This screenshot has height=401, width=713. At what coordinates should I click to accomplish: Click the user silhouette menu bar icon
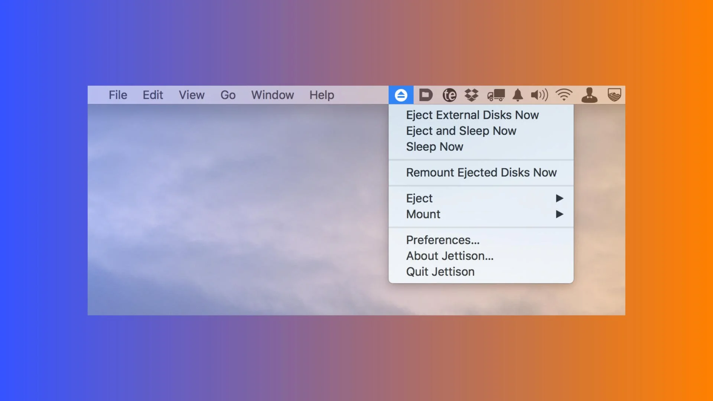point(589,95)
